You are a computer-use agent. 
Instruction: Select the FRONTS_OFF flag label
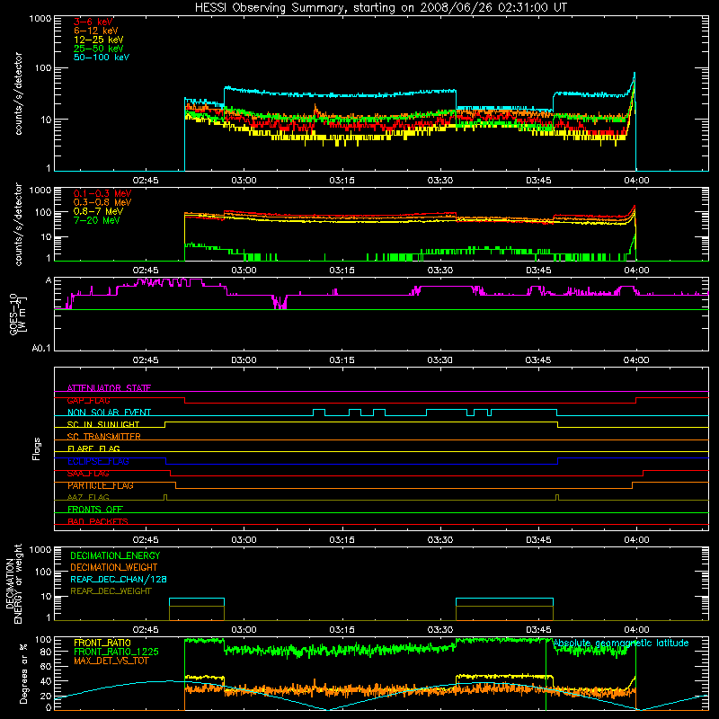[95, 510]
